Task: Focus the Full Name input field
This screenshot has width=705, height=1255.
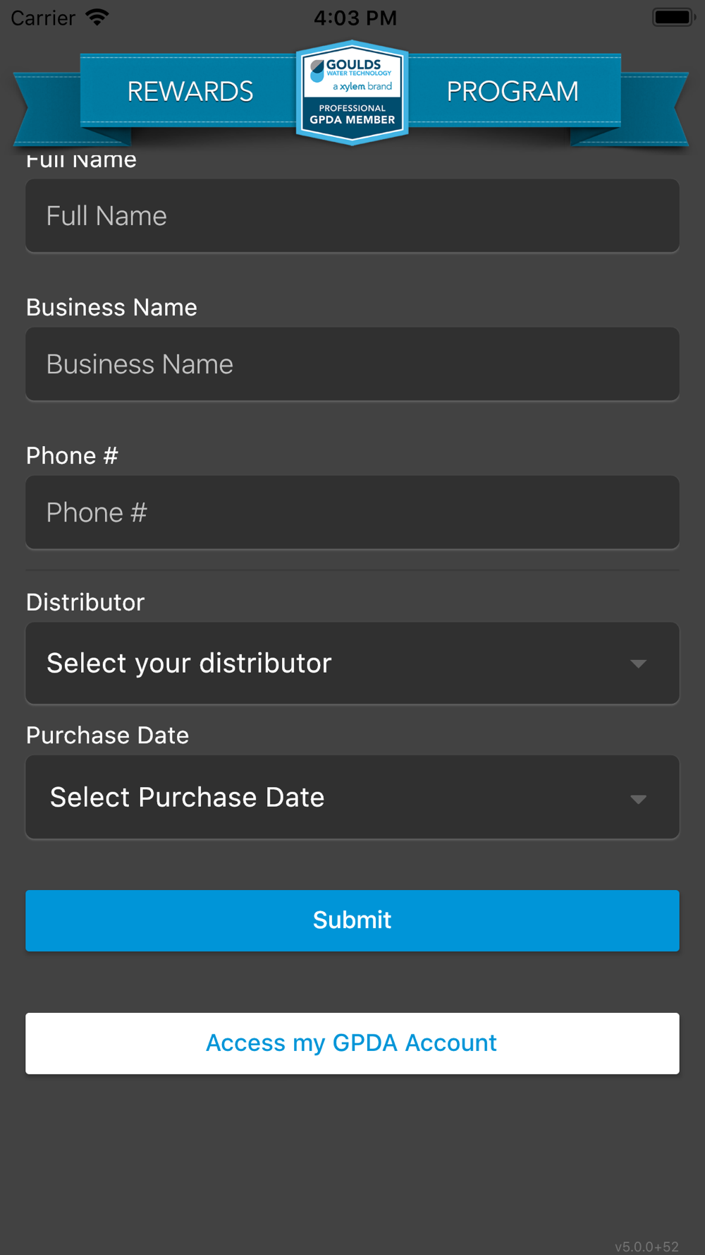Action: (352, 216)
